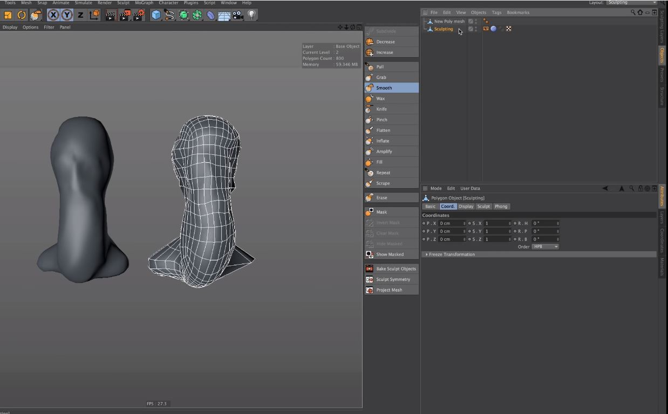Click the P.X coordinate stepper

(465, 223)
